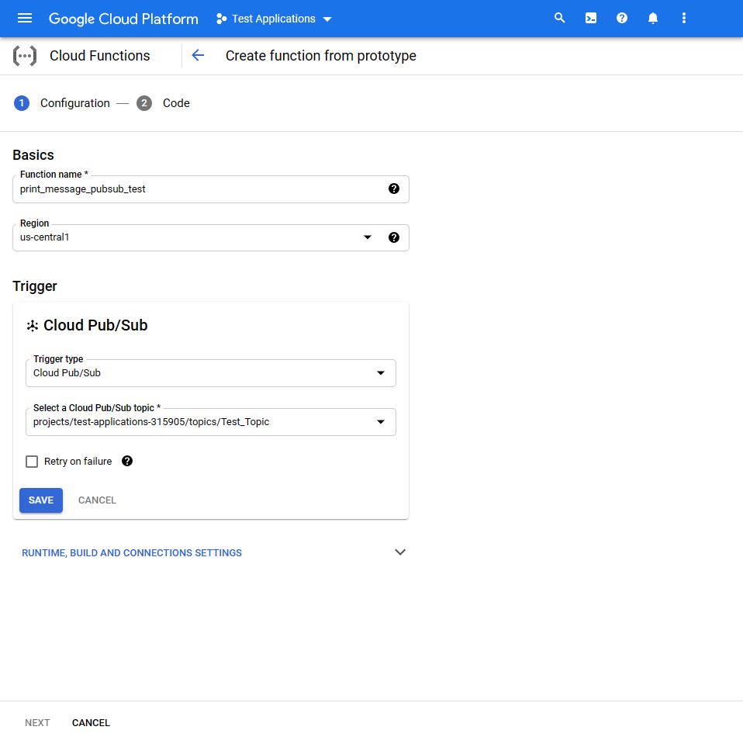Click the Region help icon
Viewport: 743px width, 744px height.
[x=394, y=237]
